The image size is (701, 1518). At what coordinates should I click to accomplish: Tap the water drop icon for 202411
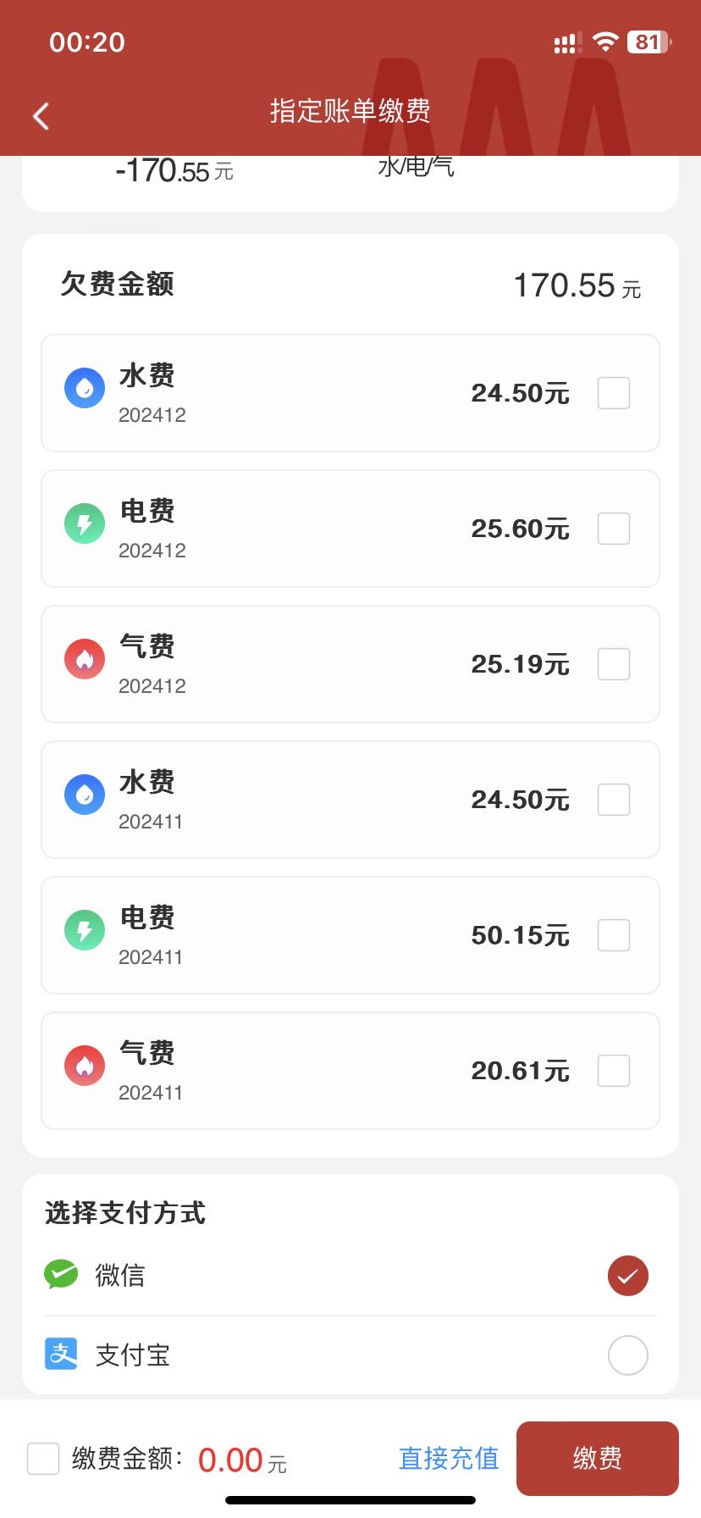[85, 795]
